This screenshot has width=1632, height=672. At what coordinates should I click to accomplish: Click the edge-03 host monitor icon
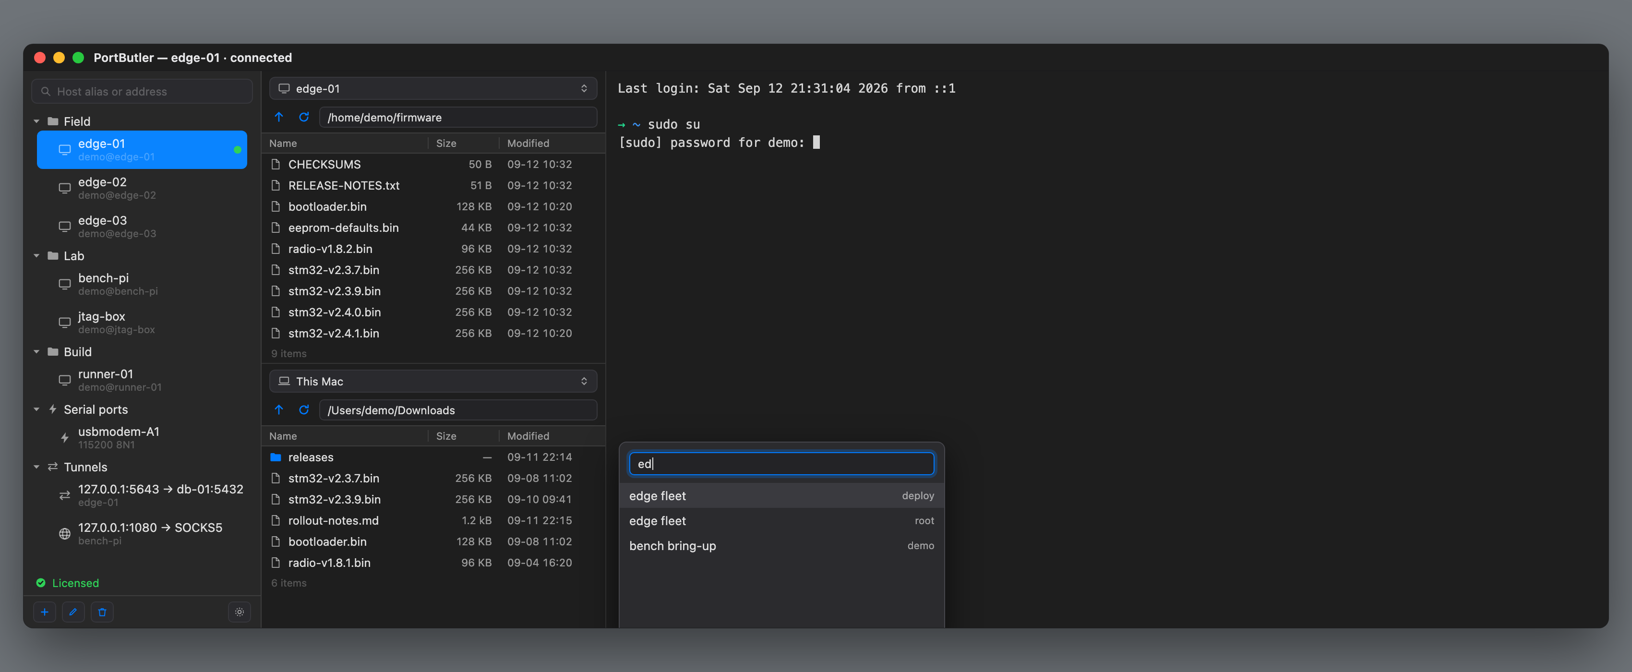coord(65,227)
